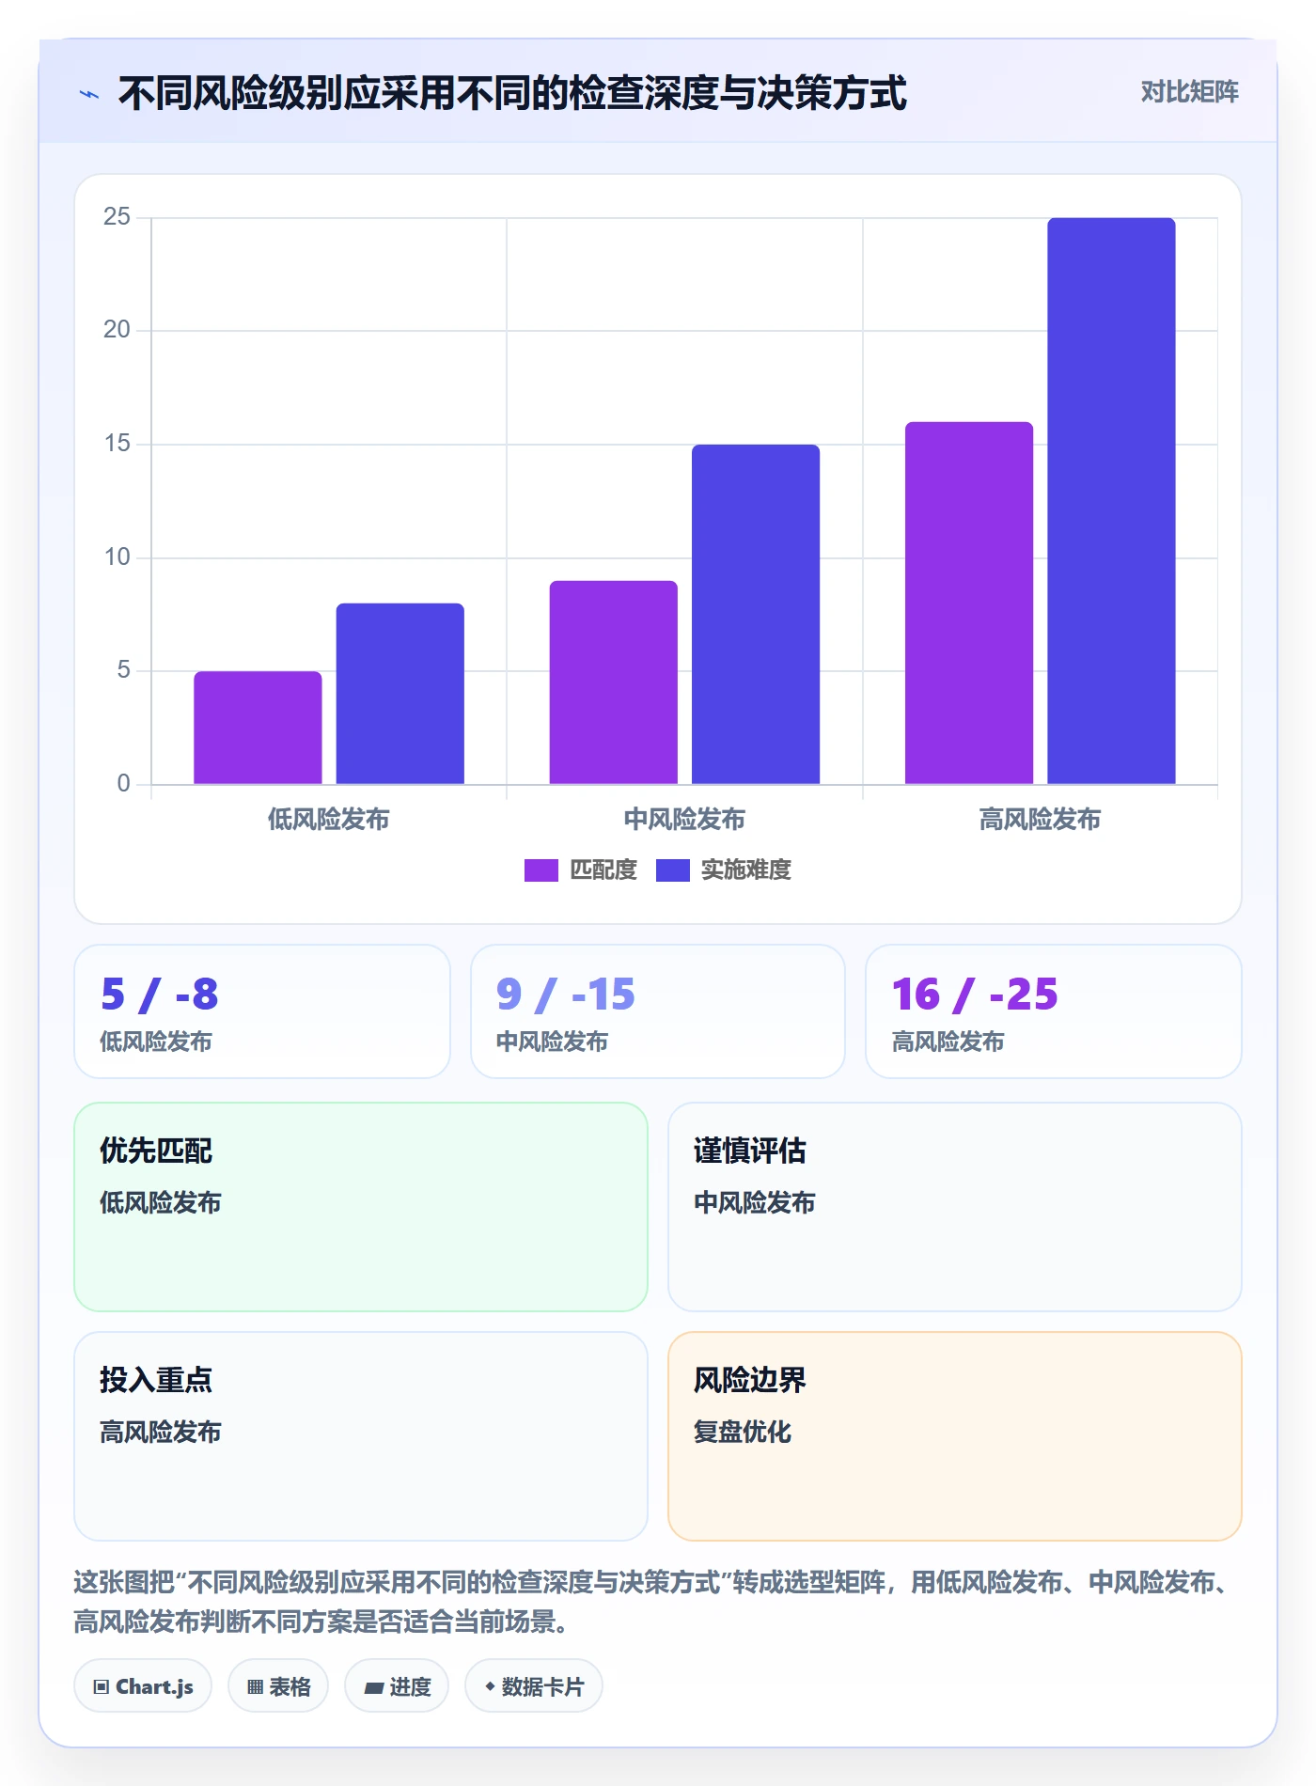
Task: Click the y-axis tick value 25
Action: (x=117, y=217)
